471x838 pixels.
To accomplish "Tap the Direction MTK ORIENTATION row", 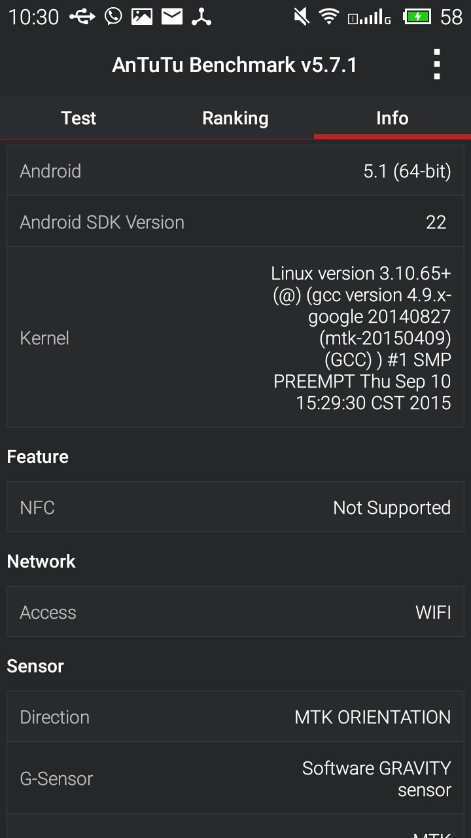I will (235, 717).
